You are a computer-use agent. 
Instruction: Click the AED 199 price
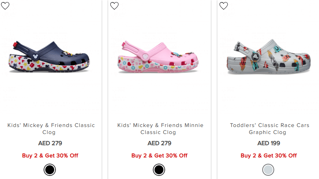click(x=269, y=143)
